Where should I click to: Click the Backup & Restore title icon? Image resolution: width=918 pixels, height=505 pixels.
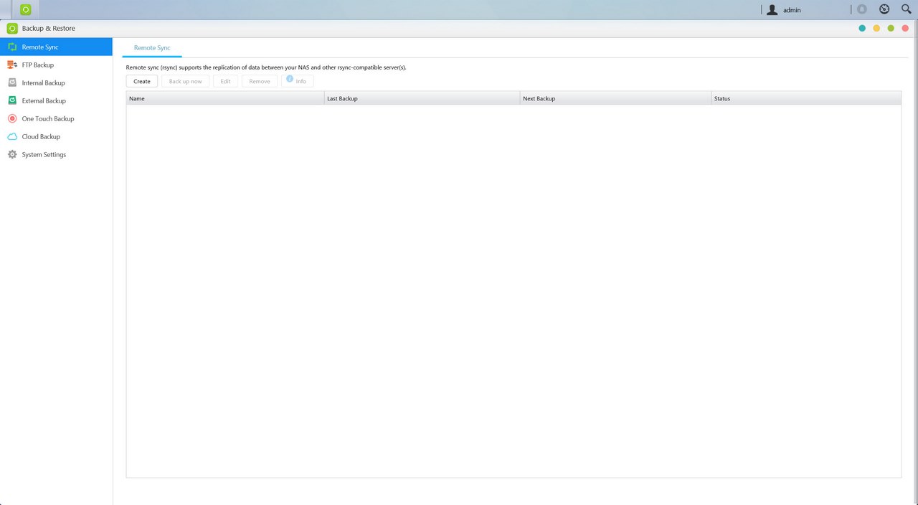coord(12,29)
